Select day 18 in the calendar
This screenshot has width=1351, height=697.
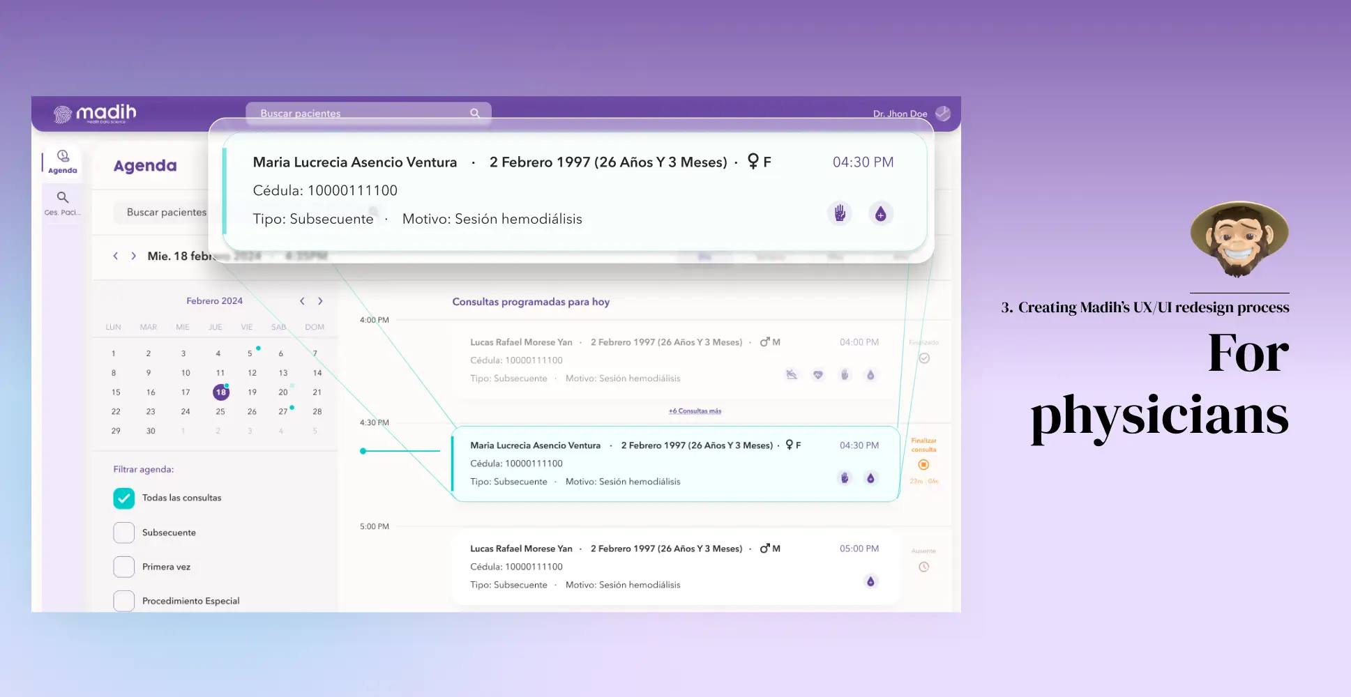pos(220,392)
